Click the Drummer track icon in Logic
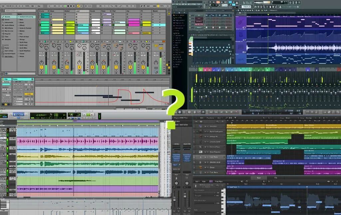Image resolution: width=341 pixels, height=215 pixels. pyautogui.click(x=200, y=126)
